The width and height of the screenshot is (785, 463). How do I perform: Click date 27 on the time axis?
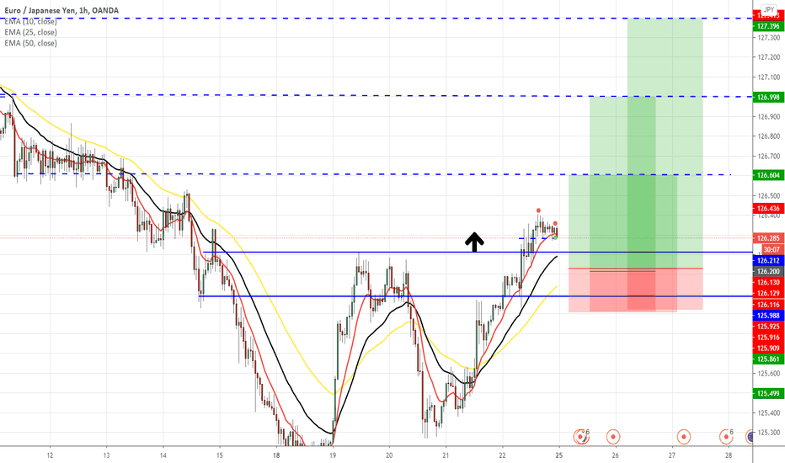[672, 455]
